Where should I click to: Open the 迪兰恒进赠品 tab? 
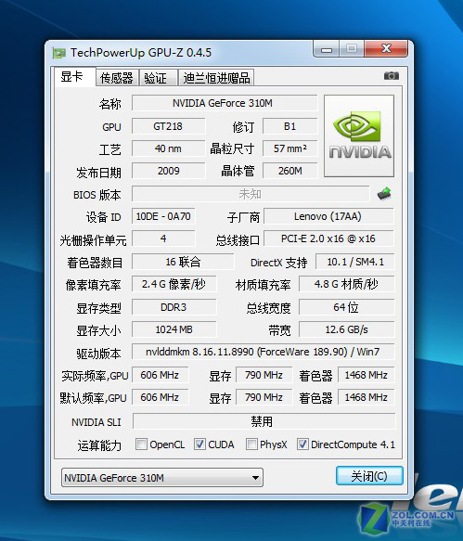click(216, 78)
